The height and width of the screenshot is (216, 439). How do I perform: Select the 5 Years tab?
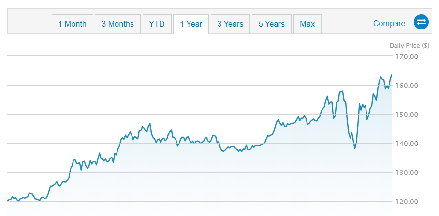[x=272, y=24]
